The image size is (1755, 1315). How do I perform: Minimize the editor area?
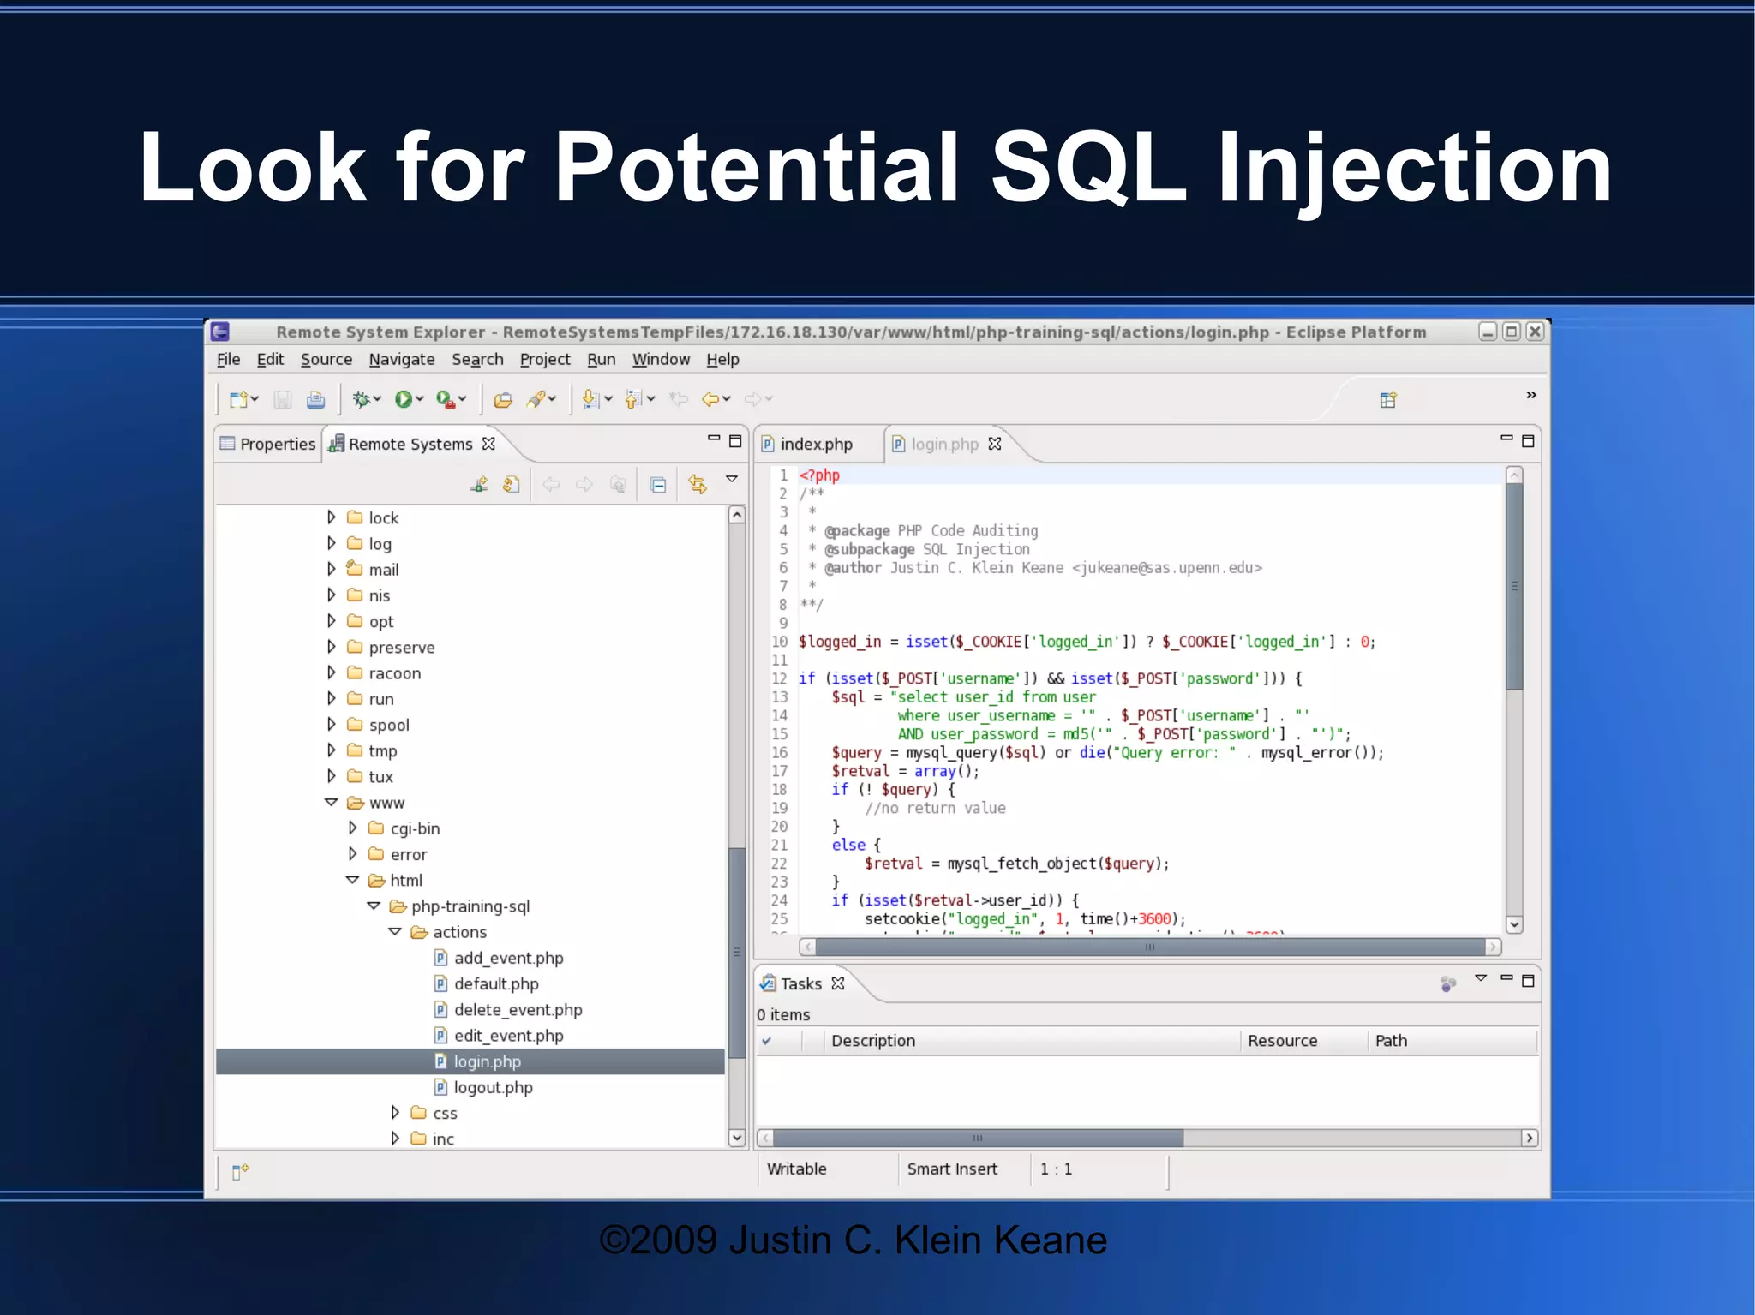pos(1506,439)
